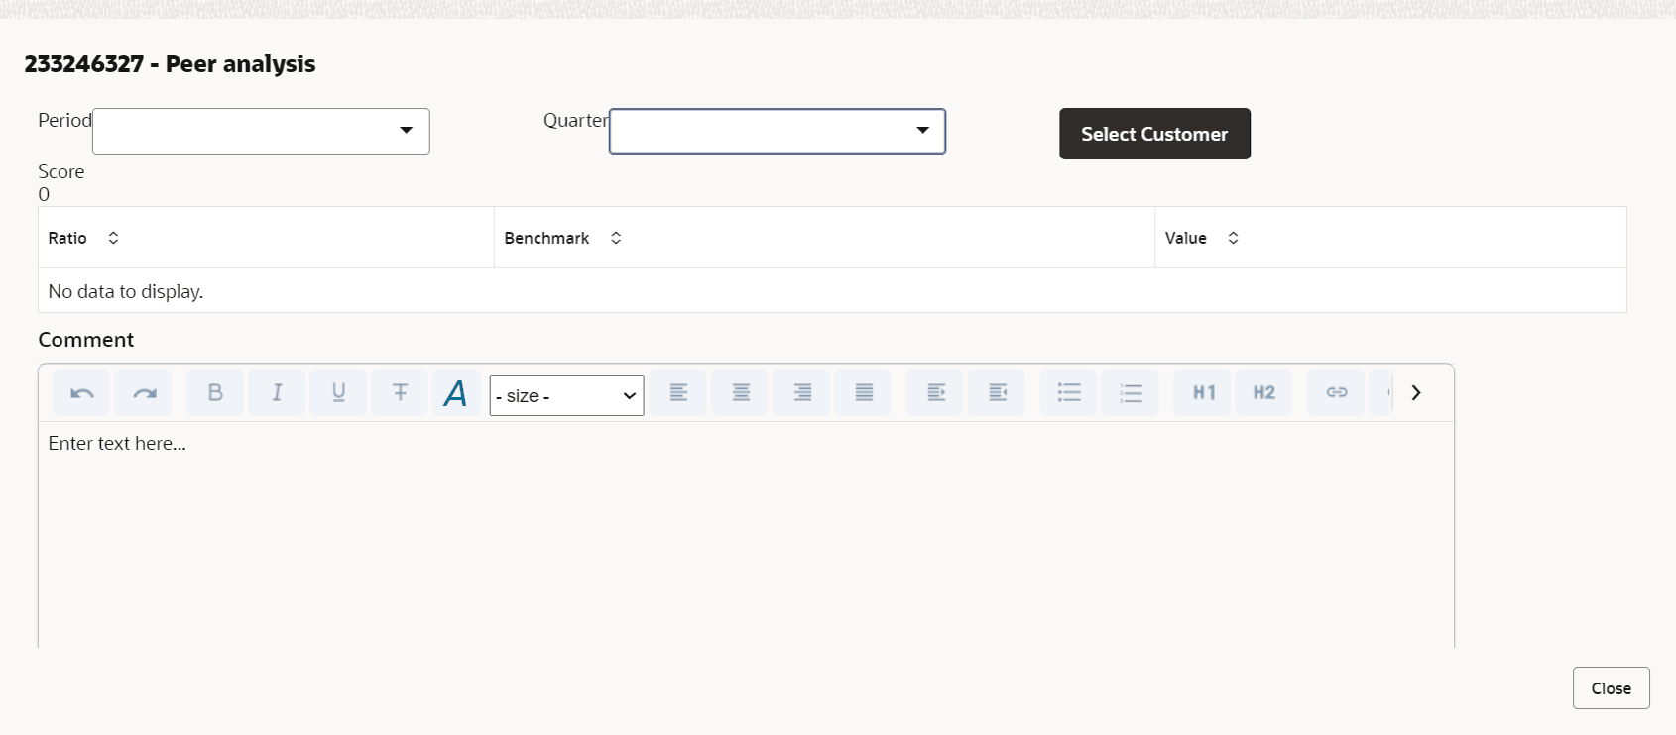The height and width of the screenshot is (735, 1676).
Task: Insert a hyperlink in comment
Action: tap(1336, 393)
